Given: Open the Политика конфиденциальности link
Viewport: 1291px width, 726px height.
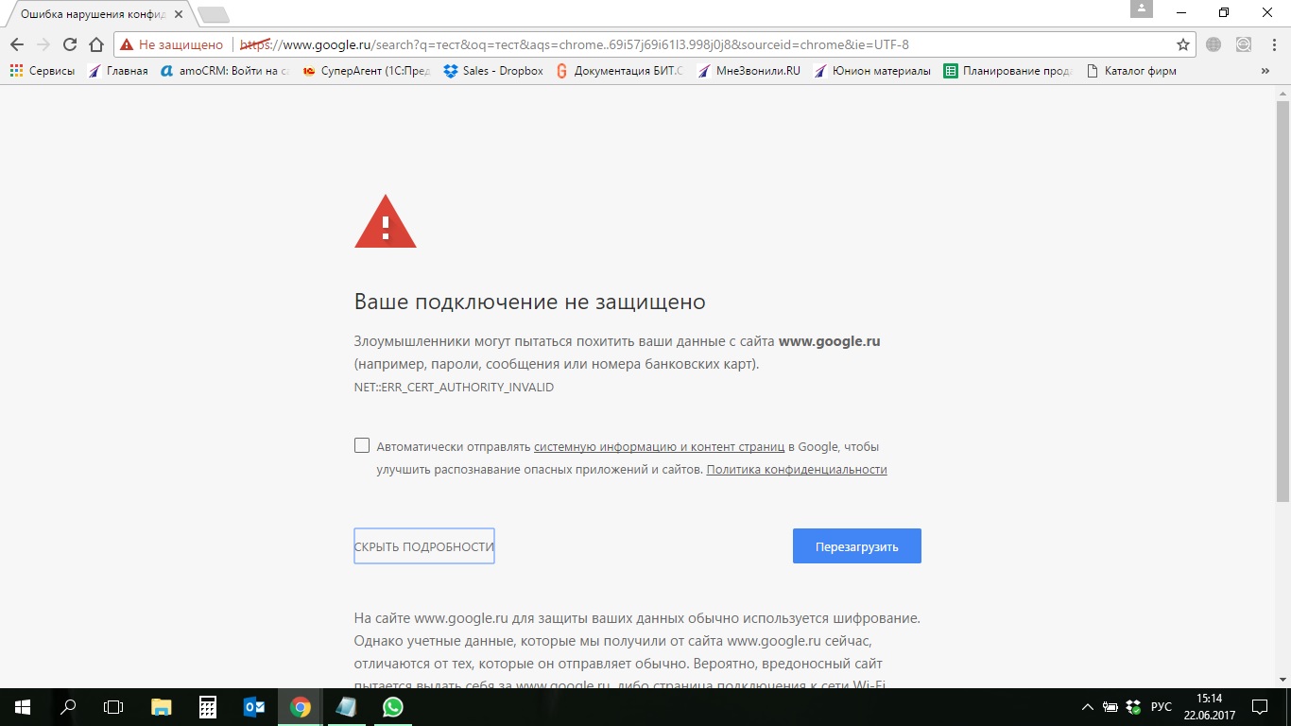Looking at the screenshot, I should pos(797,469).
